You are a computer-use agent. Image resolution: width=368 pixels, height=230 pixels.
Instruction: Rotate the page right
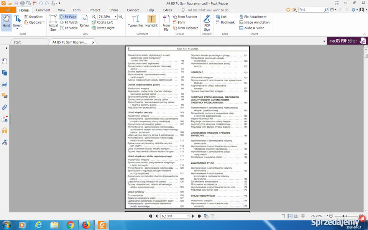103,28
